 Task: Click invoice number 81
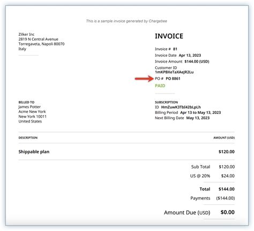(x=175, y=49)
